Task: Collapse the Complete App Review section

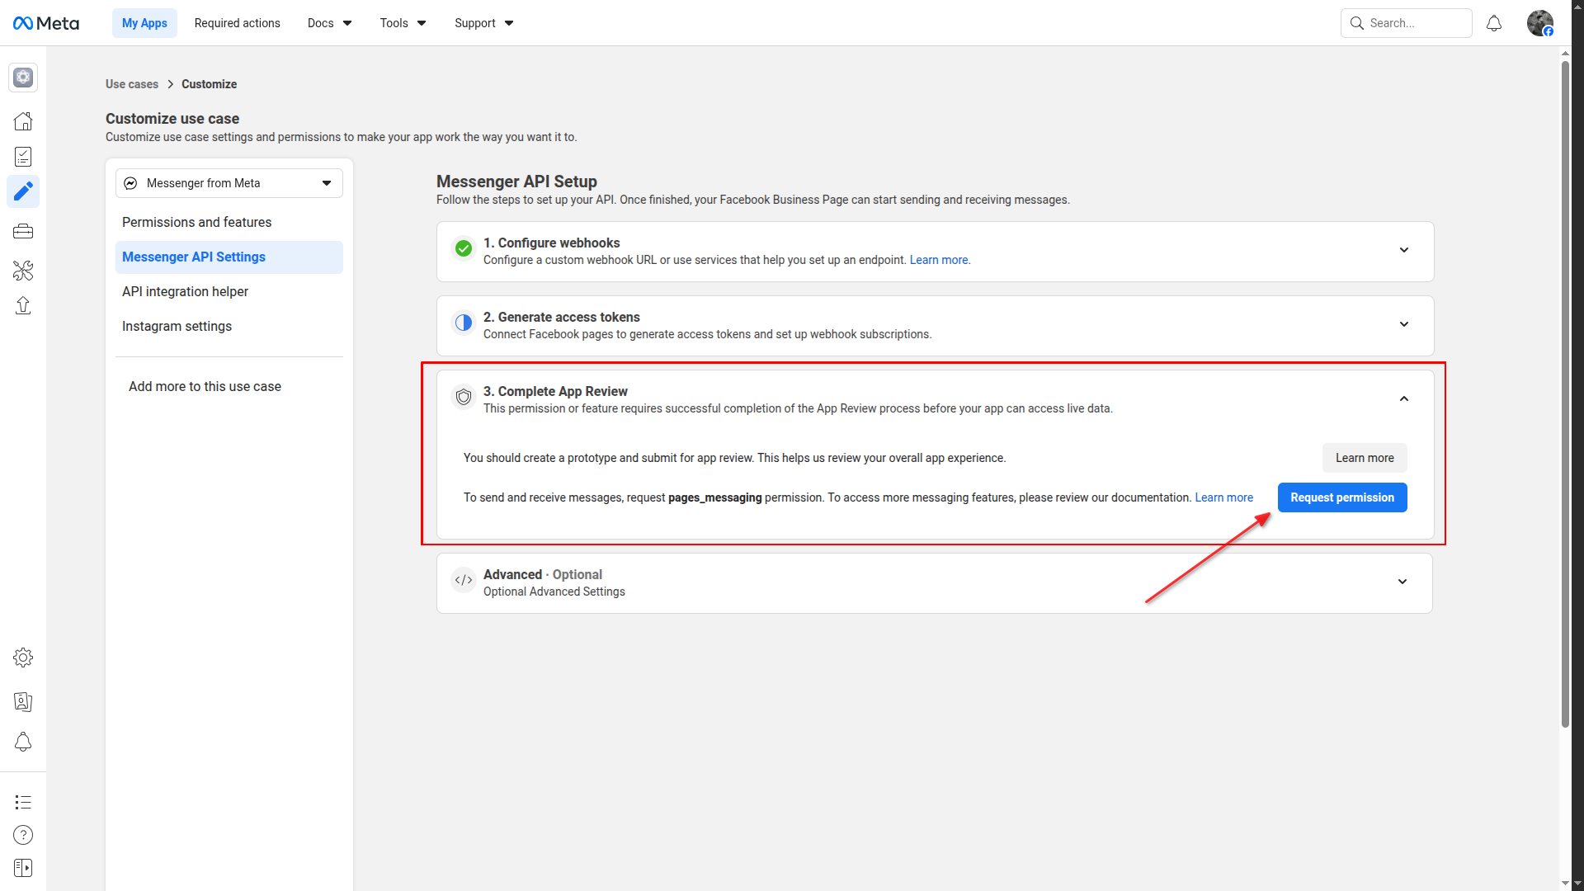Action: click(1403, 398)
